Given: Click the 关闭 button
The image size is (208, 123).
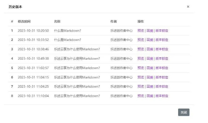Looking at the screenshot, I should coord(184,113).
